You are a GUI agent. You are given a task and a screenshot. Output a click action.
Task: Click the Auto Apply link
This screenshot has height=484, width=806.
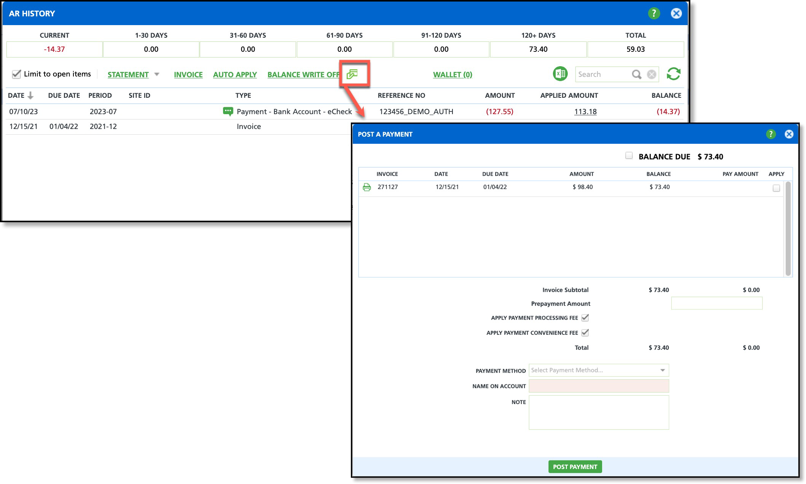pyautogui.click(x=235, y=75)
